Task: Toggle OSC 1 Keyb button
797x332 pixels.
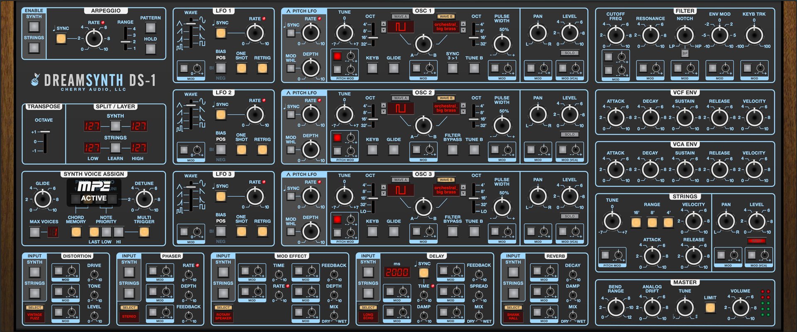Action: pyautogui.click(x=372, y=68)
